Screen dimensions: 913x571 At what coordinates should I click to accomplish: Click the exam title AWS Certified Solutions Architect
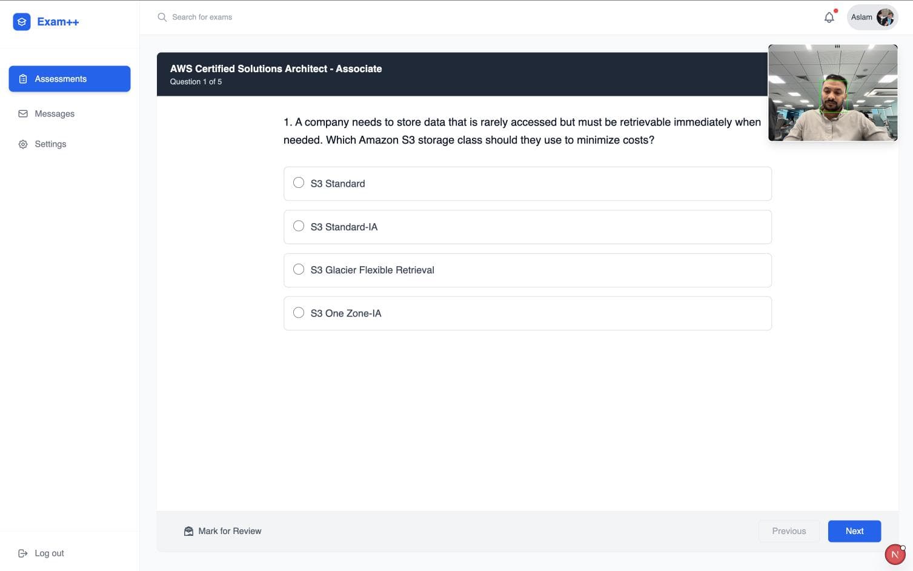coord(276,68)
